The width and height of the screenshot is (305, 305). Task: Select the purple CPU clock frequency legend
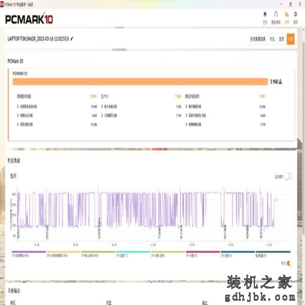click(29, 254)
